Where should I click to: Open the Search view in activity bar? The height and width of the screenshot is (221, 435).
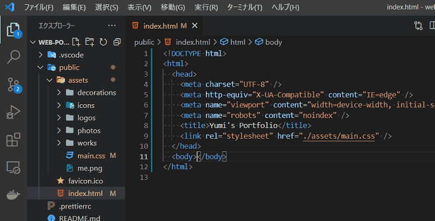point(14,57)
